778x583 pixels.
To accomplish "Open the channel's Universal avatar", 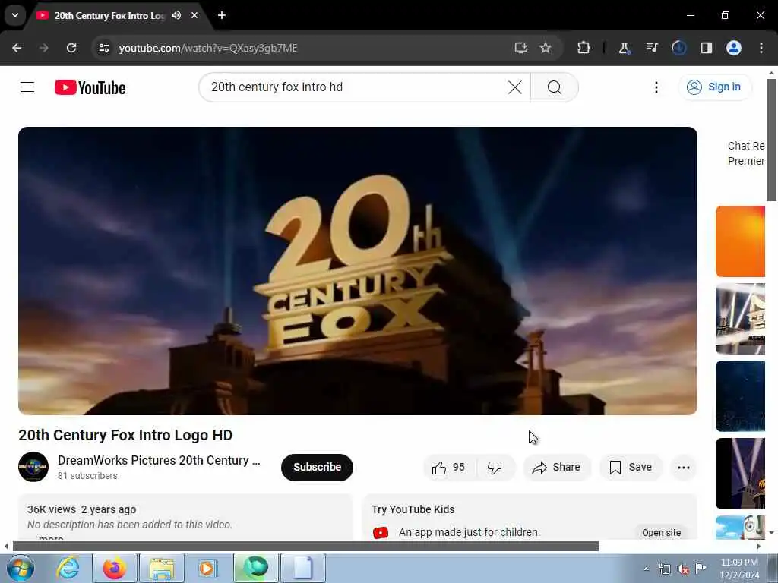I will tap(33, 467).
